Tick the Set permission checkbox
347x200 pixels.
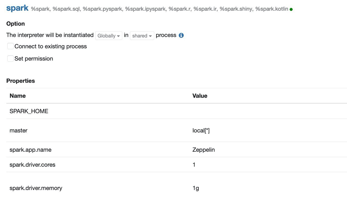10,58
